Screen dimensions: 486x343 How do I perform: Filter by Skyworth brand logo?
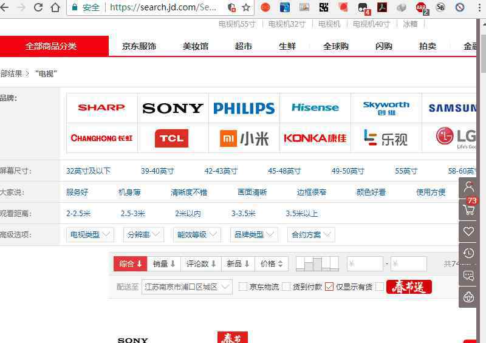(x=386, y=108)
